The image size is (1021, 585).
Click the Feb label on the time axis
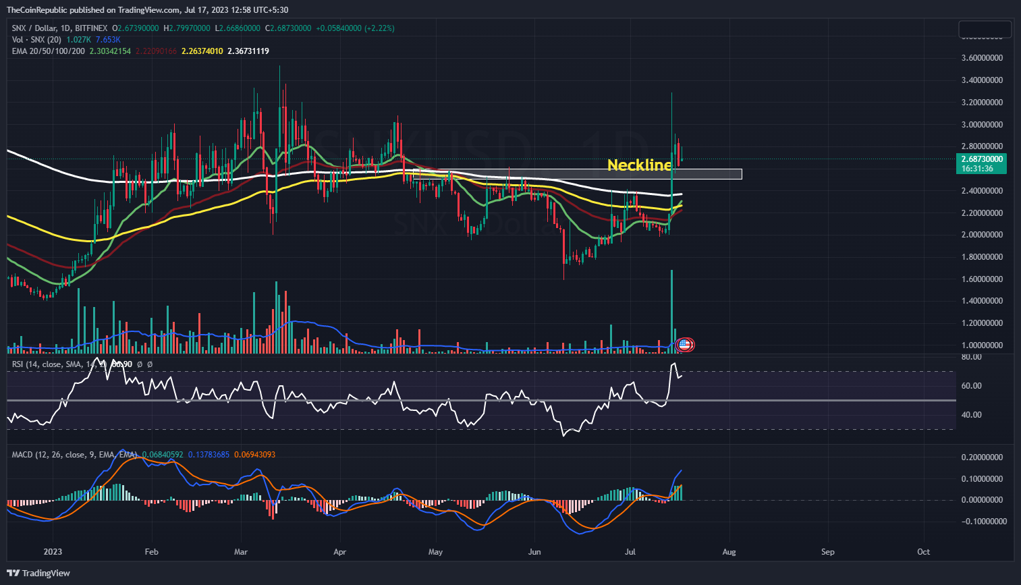click(x=152, y=552)
